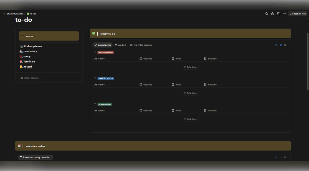Click the dodaj zadanie button
Screen dimensions: 309x171
click(x=30, y=78)
